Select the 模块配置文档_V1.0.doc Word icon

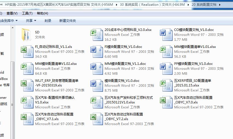pyautogui.click(x=97, y=85)
